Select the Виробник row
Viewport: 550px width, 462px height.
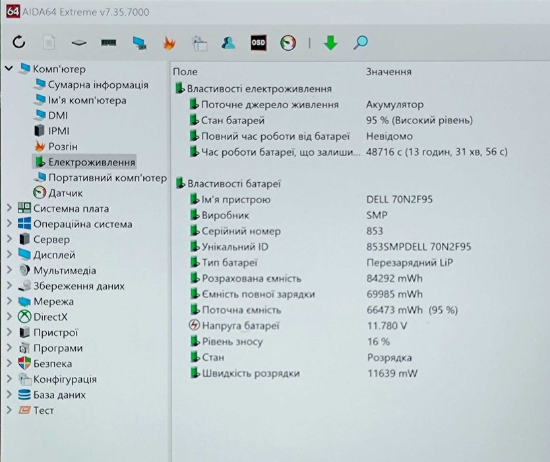pyautogui.click(x=219, y=215)
